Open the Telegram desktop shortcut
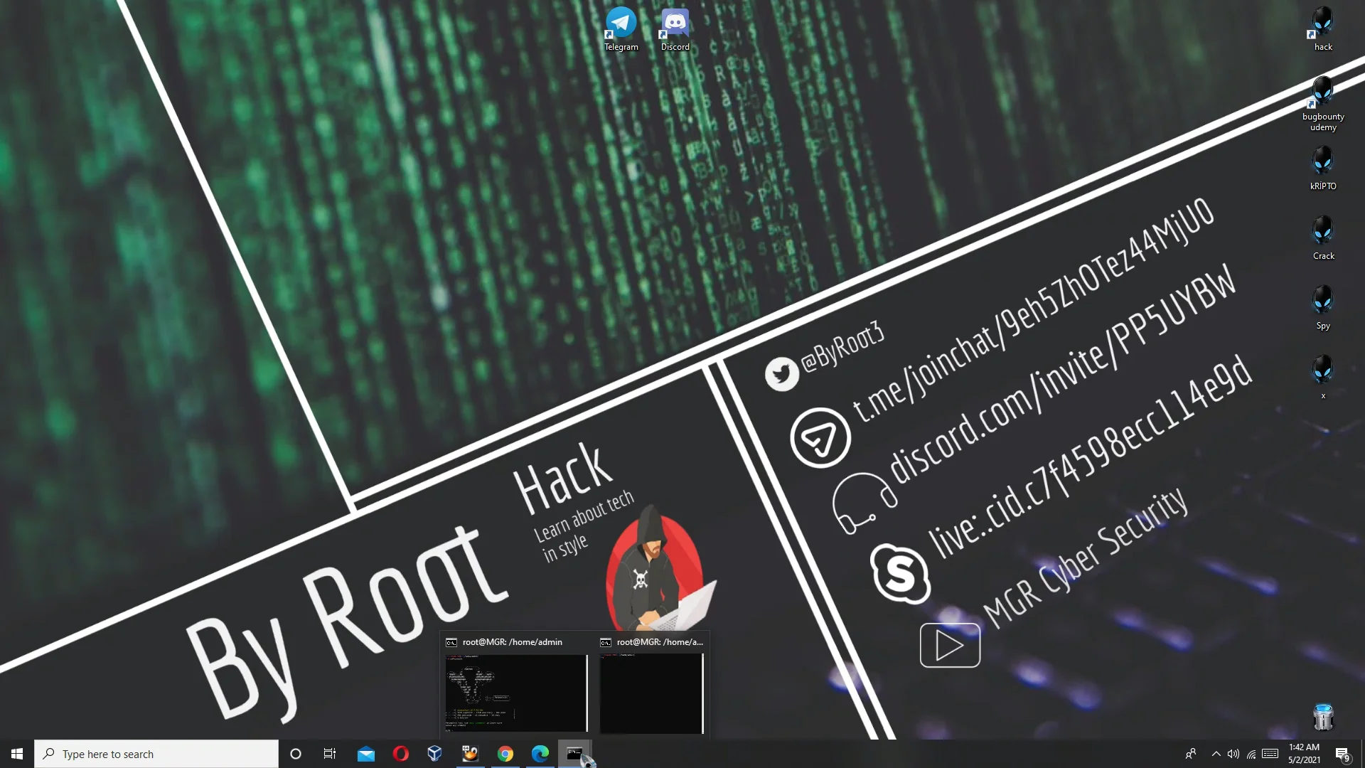1365x768 pixels. point(621,30)
